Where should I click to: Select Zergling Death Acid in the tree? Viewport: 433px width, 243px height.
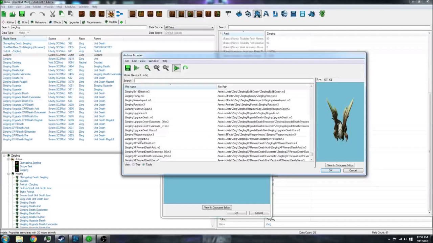(x=30, y=206)
